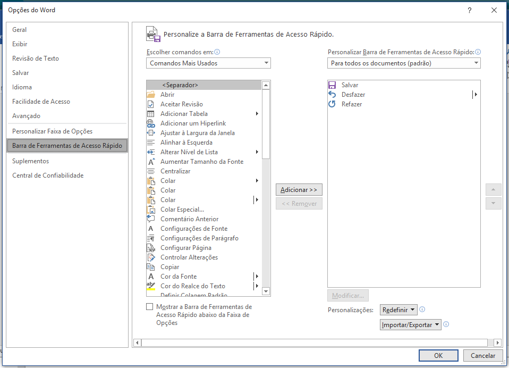The height and width of the screenshot is (368, 509).
Task: Open the Para todos os documentos dropdown
Action: point(404,63)
